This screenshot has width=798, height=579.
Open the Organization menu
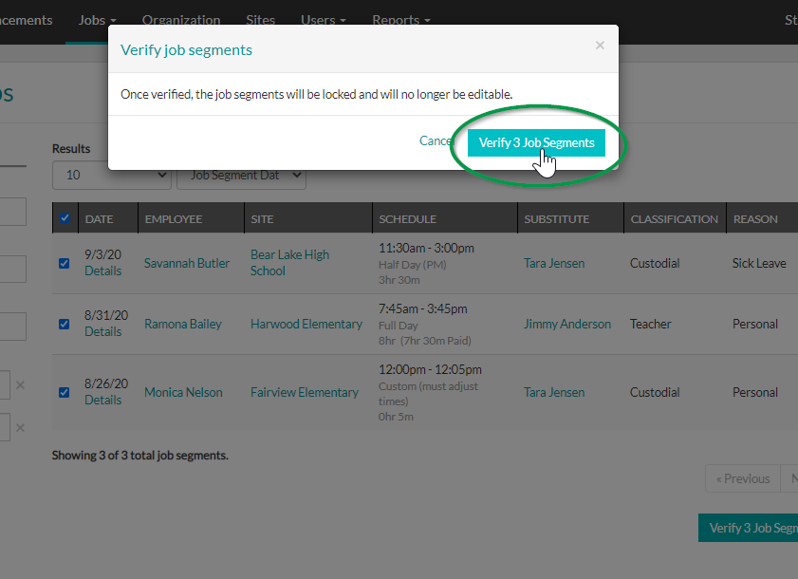180,19
